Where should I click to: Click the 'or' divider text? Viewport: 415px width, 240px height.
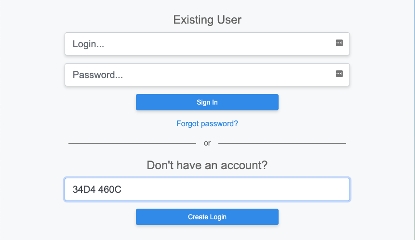point(207,143)
